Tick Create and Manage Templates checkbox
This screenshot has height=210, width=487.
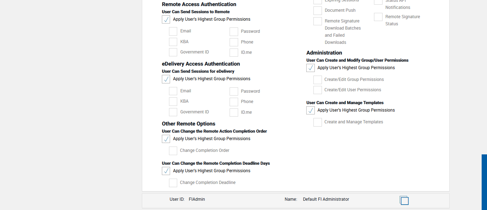tap(318, 122)
